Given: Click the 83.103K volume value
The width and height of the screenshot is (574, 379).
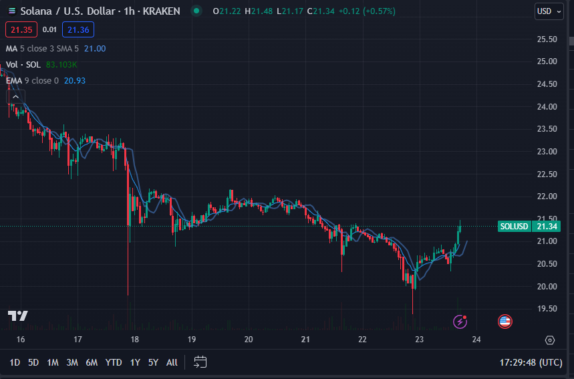Looking at the screenshot, I should tap(61, 65).
